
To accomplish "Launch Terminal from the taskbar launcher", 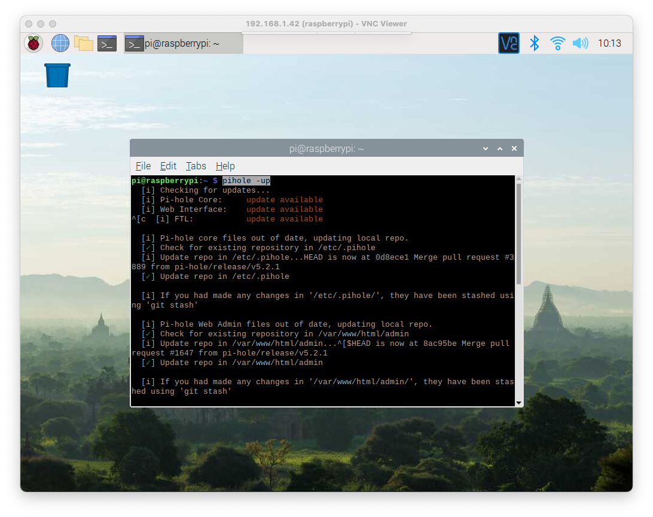I will pyautogui.click(x=107, y=43).
